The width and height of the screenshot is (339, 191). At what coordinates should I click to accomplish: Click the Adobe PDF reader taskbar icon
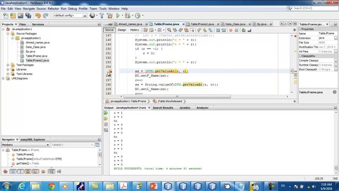click(124, 186)
